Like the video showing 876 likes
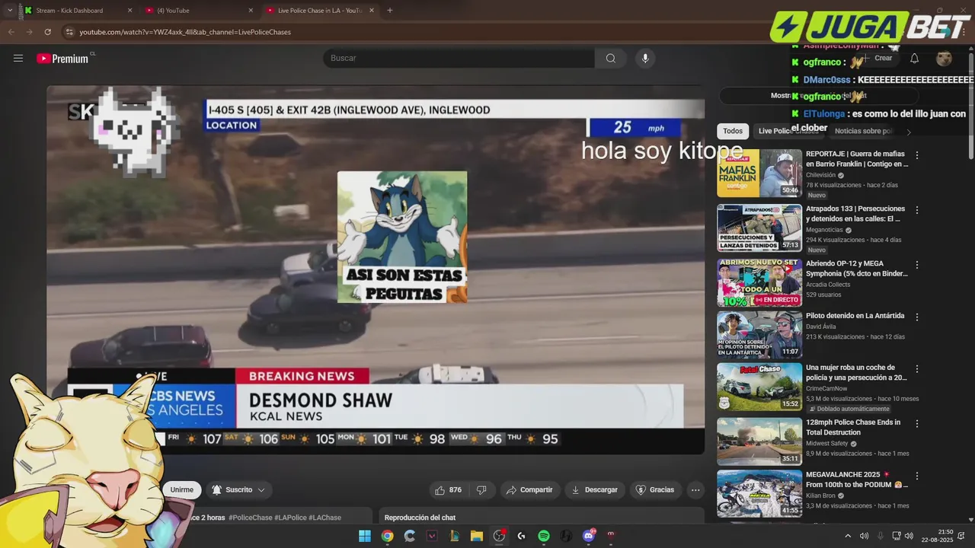The image size is (975, 548). 448,490
